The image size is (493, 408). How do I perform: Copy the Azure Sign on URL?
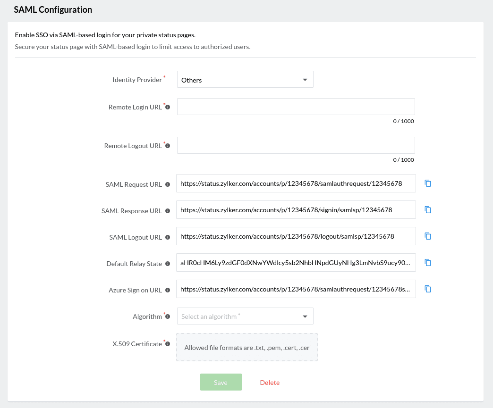tap(428, 289)
